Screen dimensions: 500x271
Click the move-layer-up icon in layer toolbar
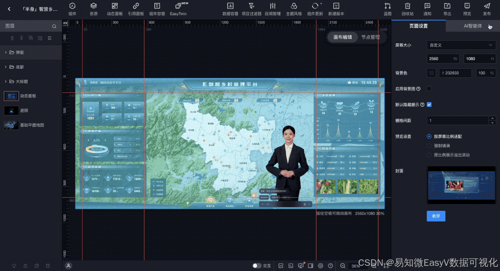[x=12, y=38]
